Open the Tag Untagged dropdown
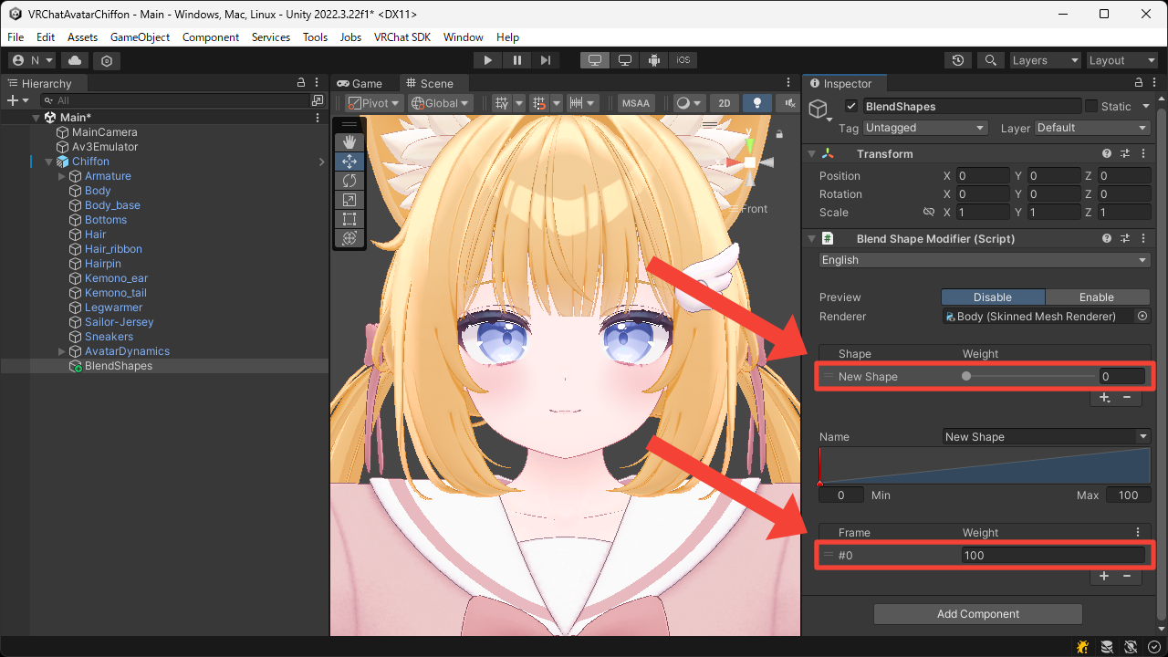 (x=924, y=128)
